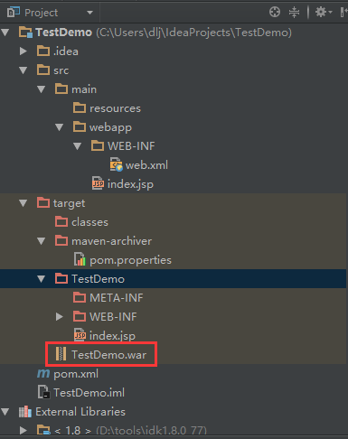Select the classes folder name

89,222
